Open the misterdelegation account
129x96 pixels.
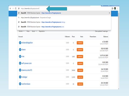pyautogui.click(x=27, y=43)
